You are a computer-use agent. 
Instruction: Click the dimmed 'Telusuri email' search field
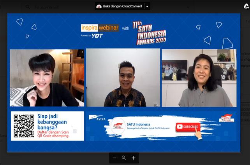point(46,7)
